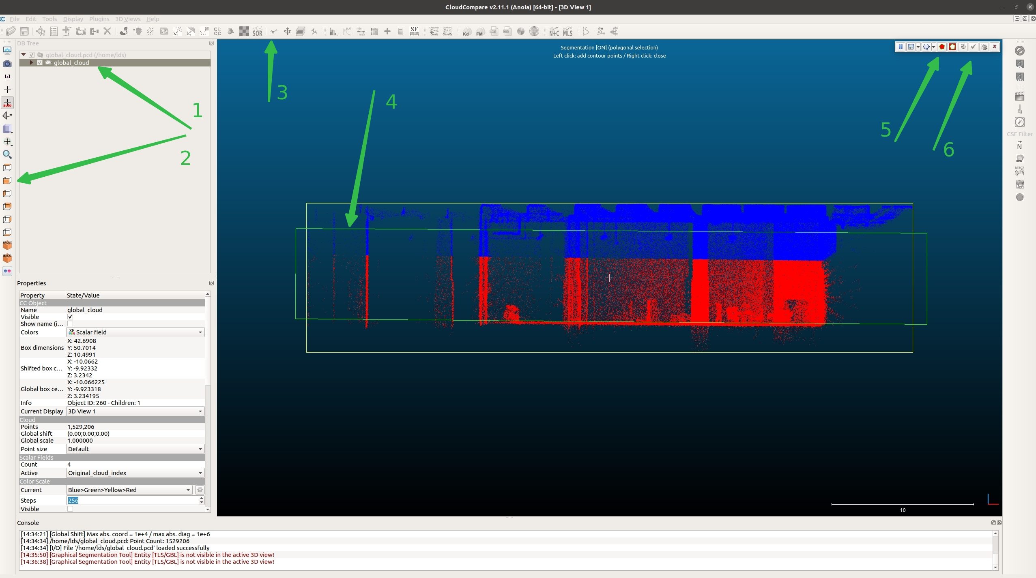Open color scale editor gear button

coord(200,490)
